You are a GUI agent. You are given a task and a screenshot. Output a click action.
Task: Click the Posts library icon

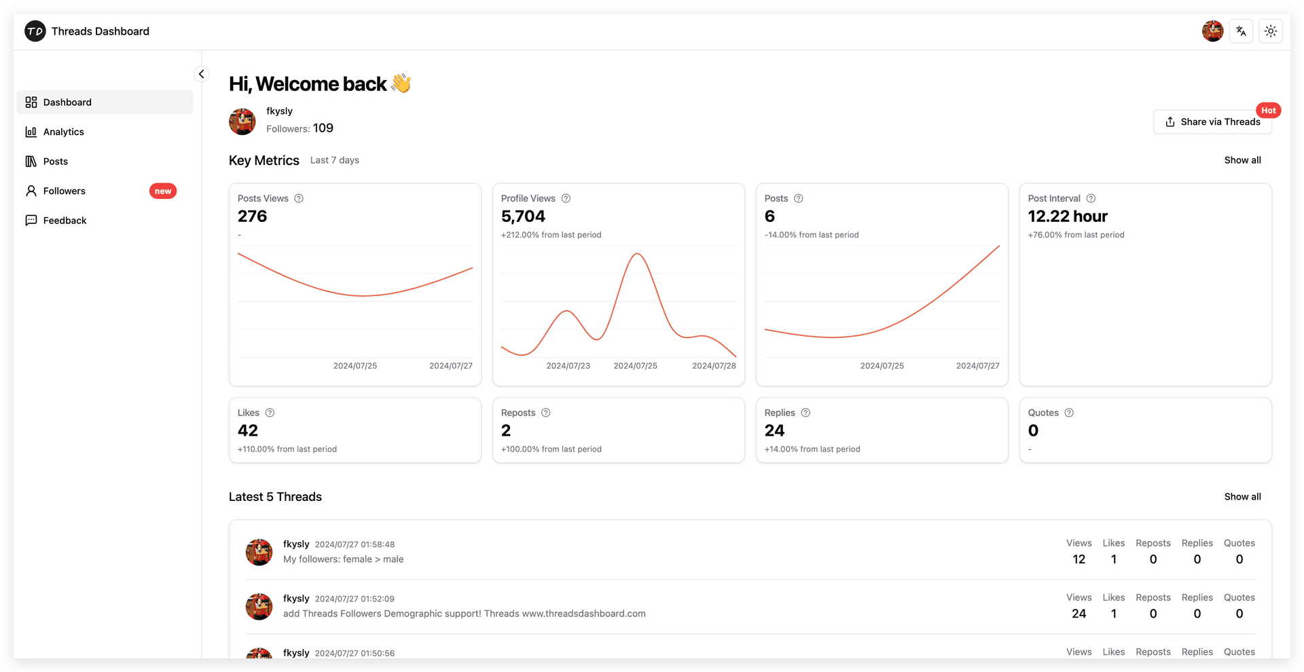31,162
